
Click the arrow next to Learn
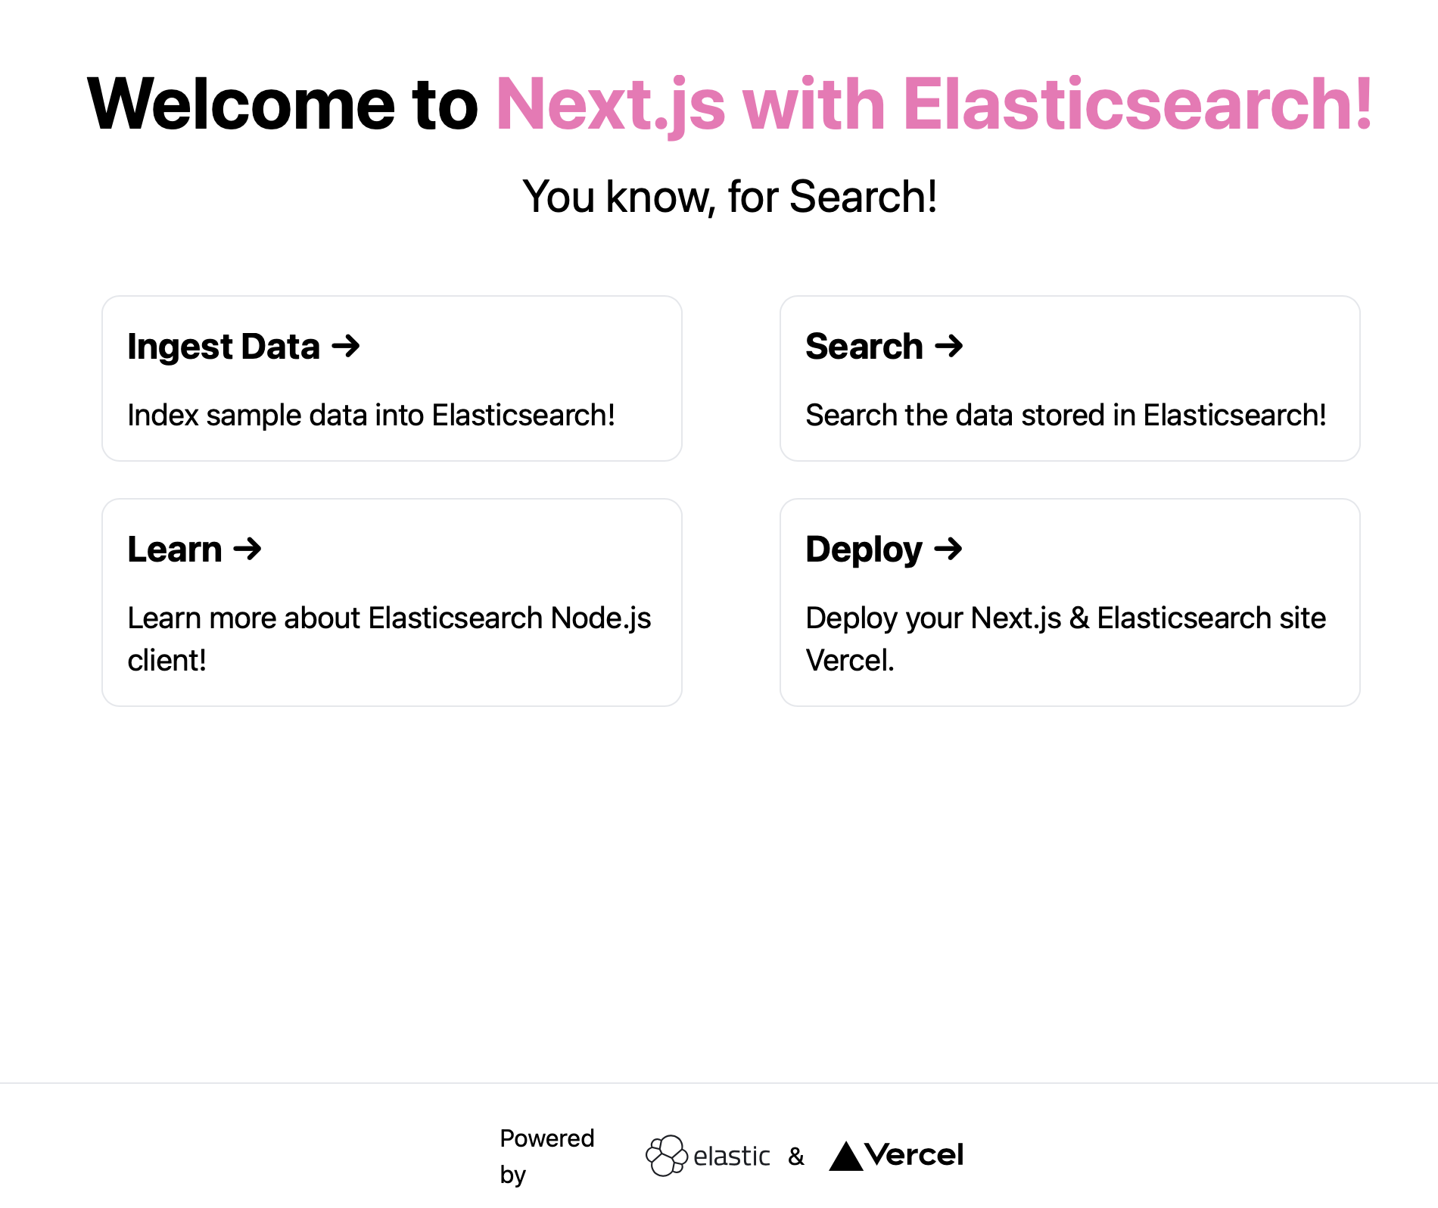[247, 549]
